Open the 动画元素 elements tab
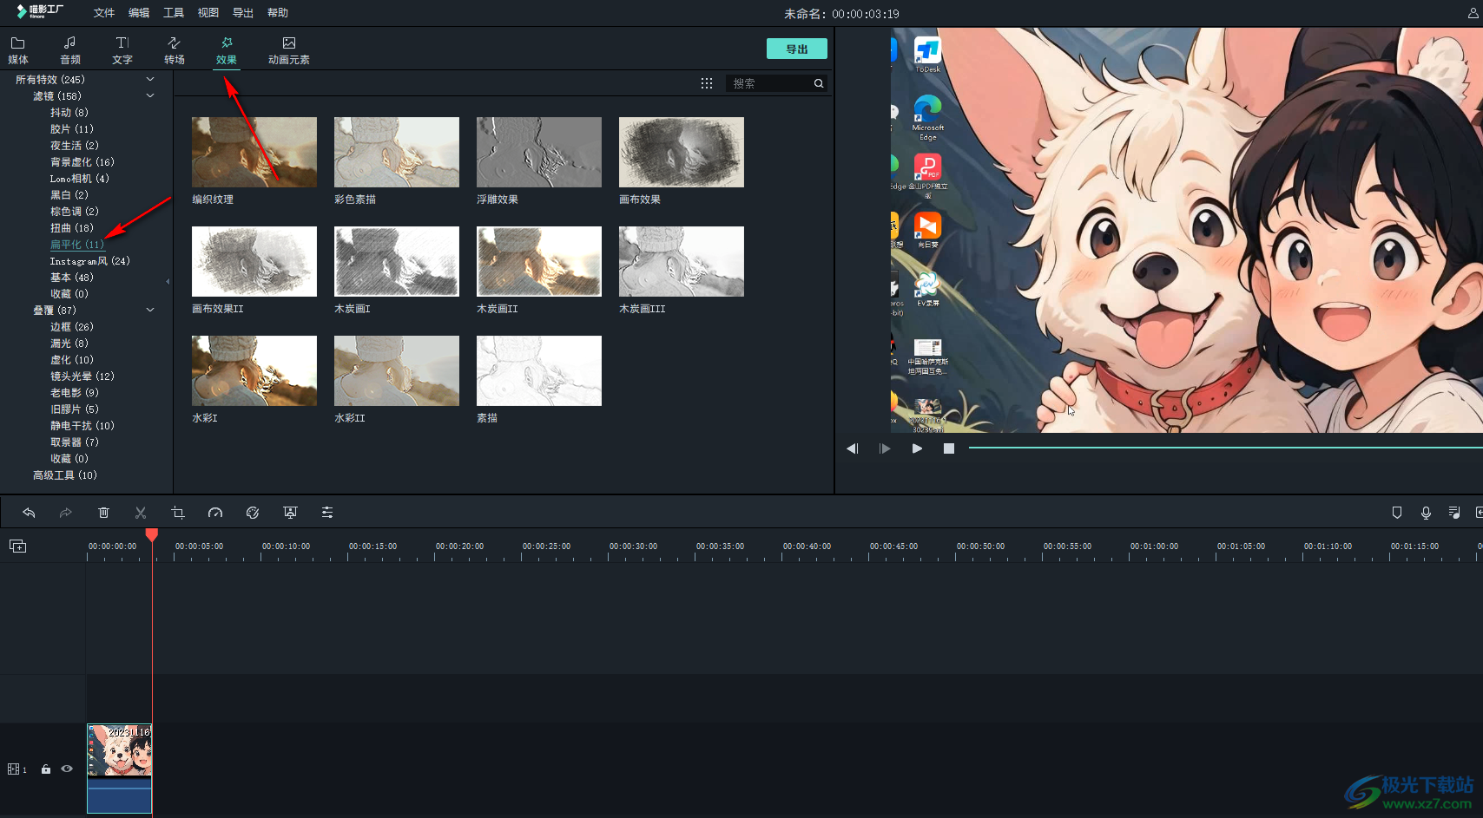The image size is (1483, 818). coord(289,50)
